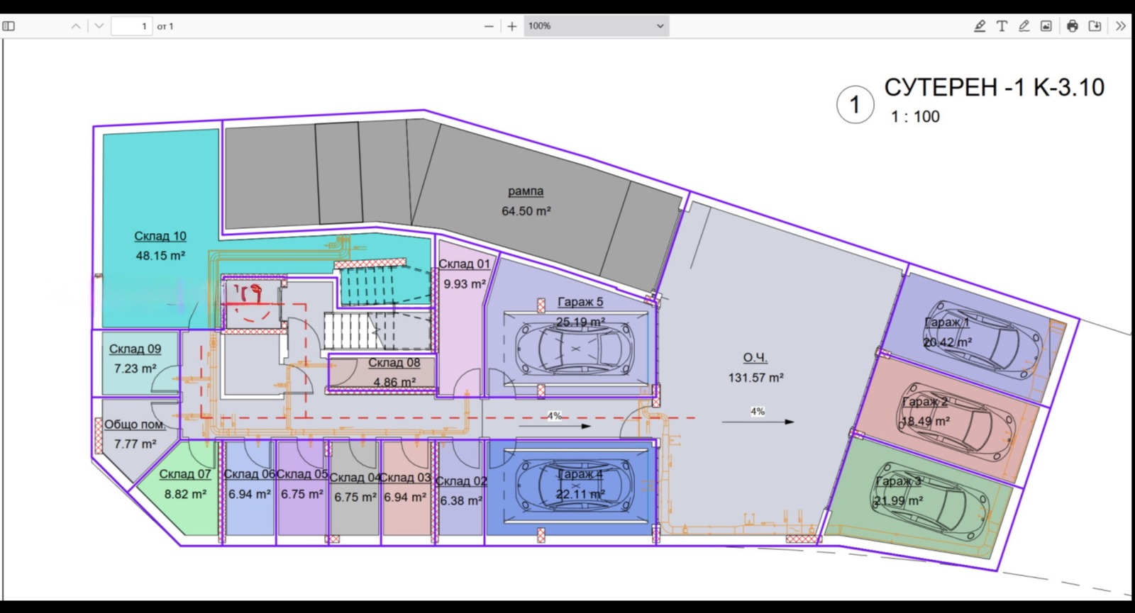Viewport: 1135px width, 613px height.
Task: Select the Add image tool
Action: click(1046, 26)
